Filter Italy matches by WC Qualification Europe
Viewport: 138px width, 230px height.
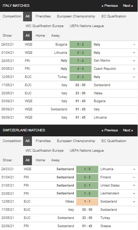coord(44,26)
